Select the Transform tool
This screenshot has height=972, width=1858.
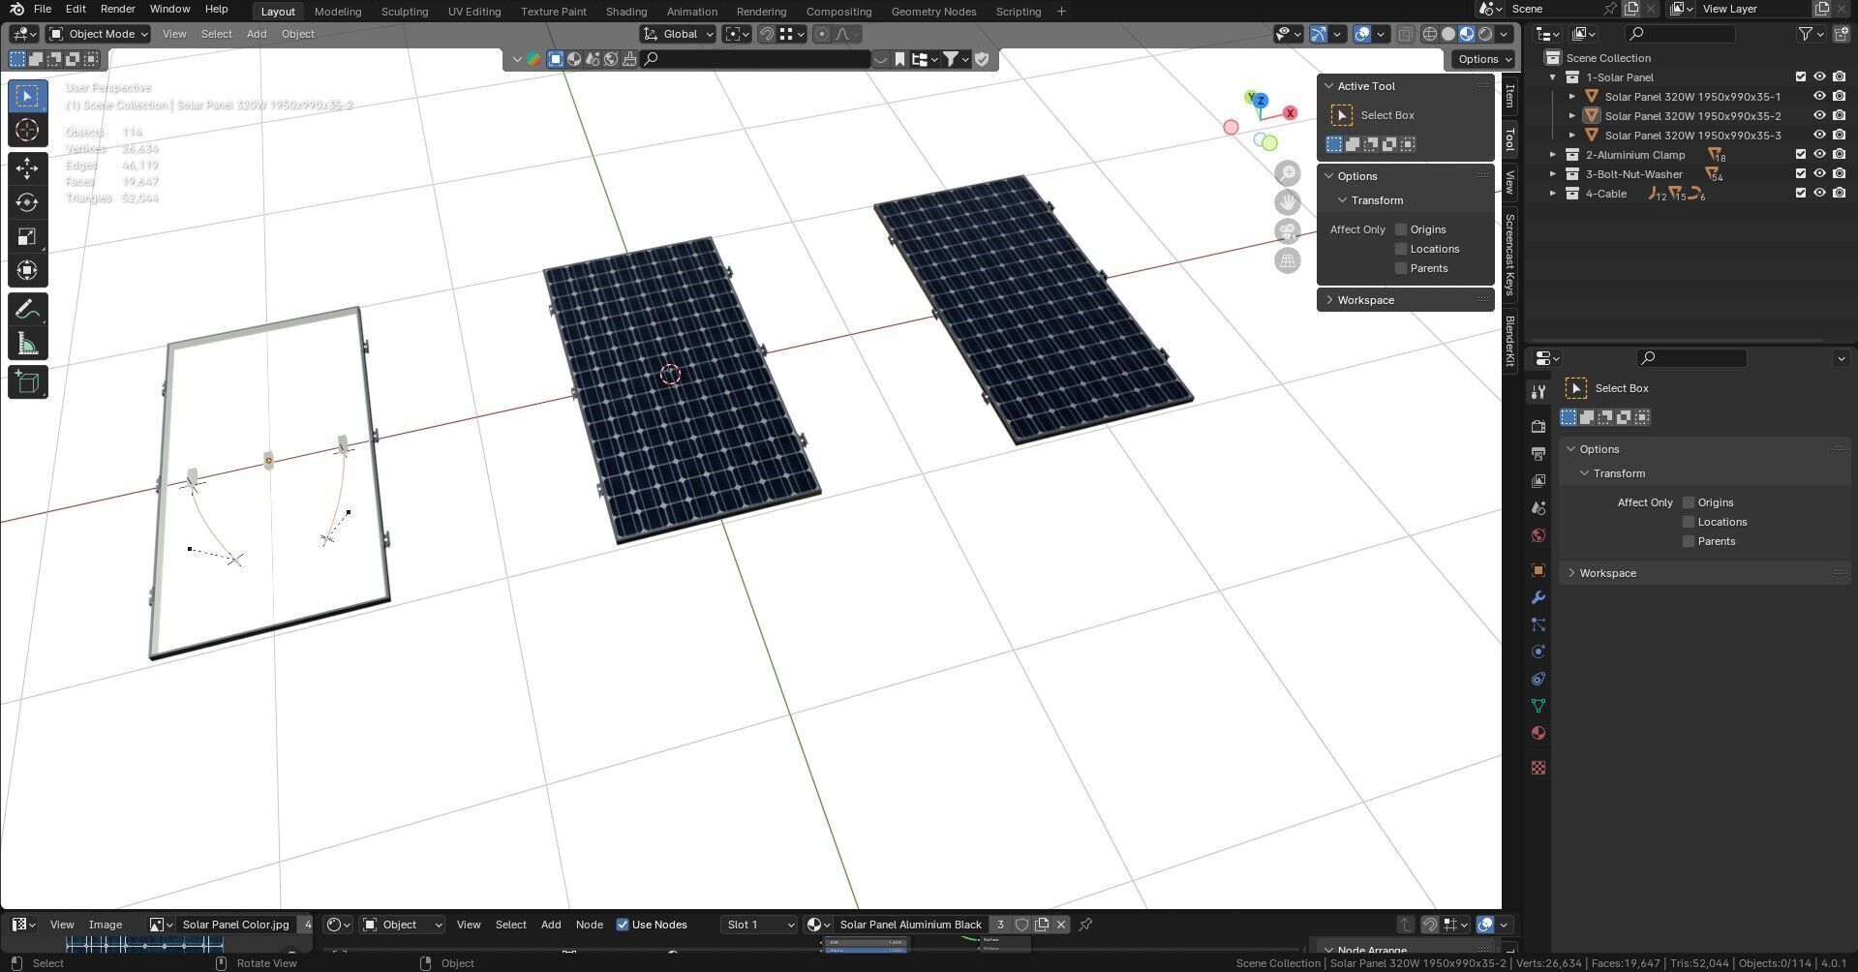[x=27, y=270]
